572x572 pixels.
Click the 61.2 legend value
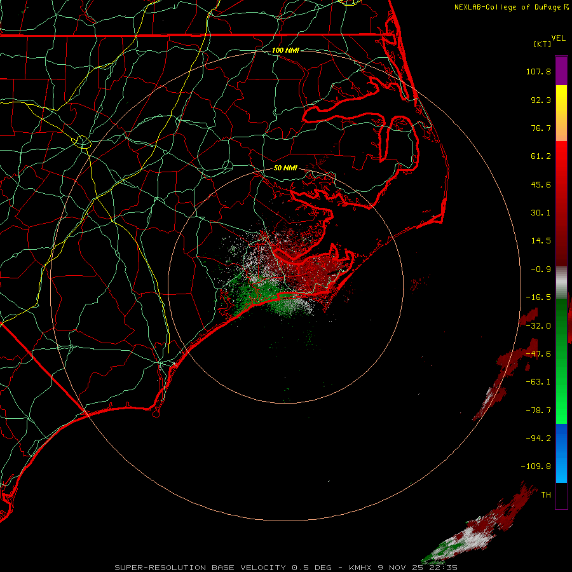click(x=541, y=156)
